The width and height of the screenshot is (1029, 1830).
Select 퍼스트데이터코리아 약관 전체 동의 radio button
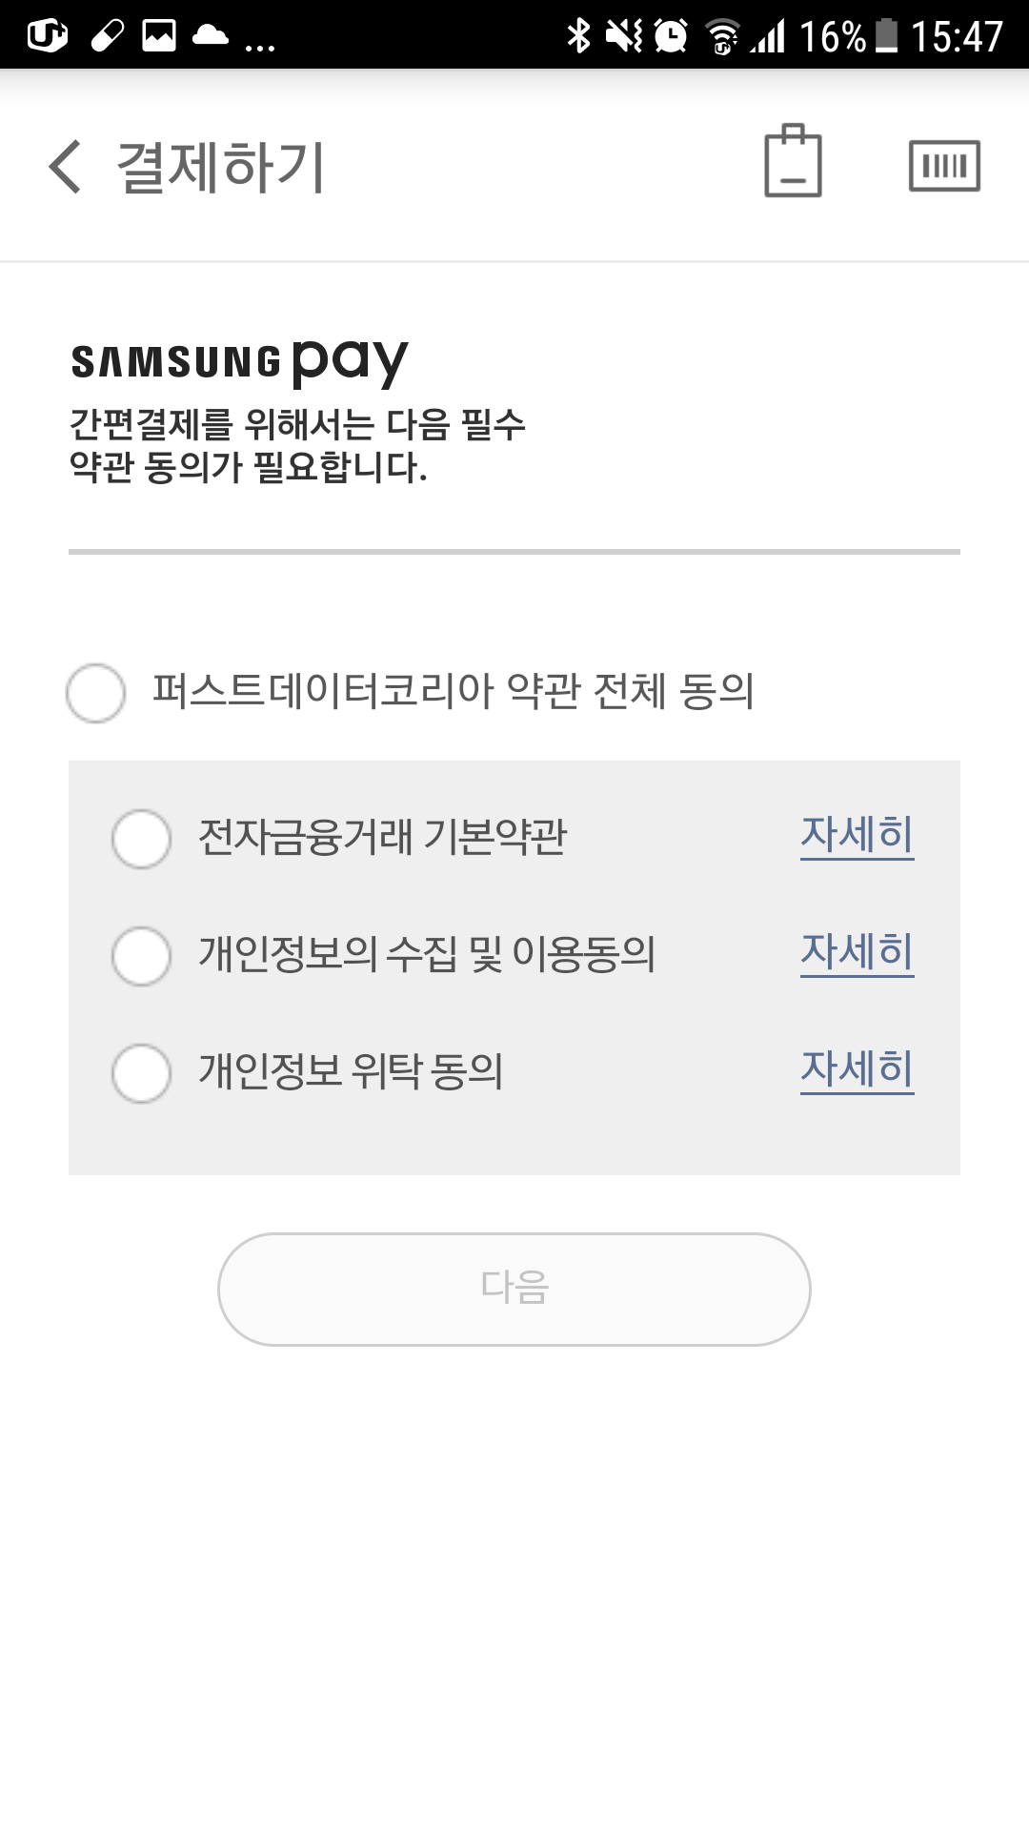point(95,693)
